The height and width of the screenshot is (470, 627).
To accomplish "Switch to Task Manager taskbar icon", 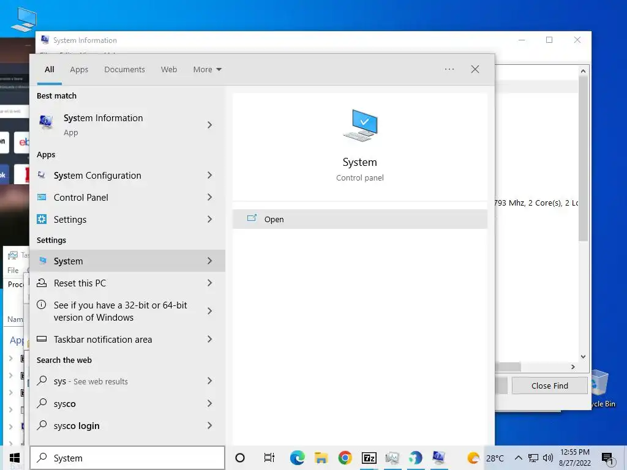I will (x=392, y=458).
